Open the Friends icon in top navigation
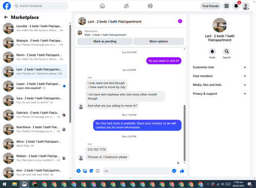256x188 pixels. pos(126,6)
